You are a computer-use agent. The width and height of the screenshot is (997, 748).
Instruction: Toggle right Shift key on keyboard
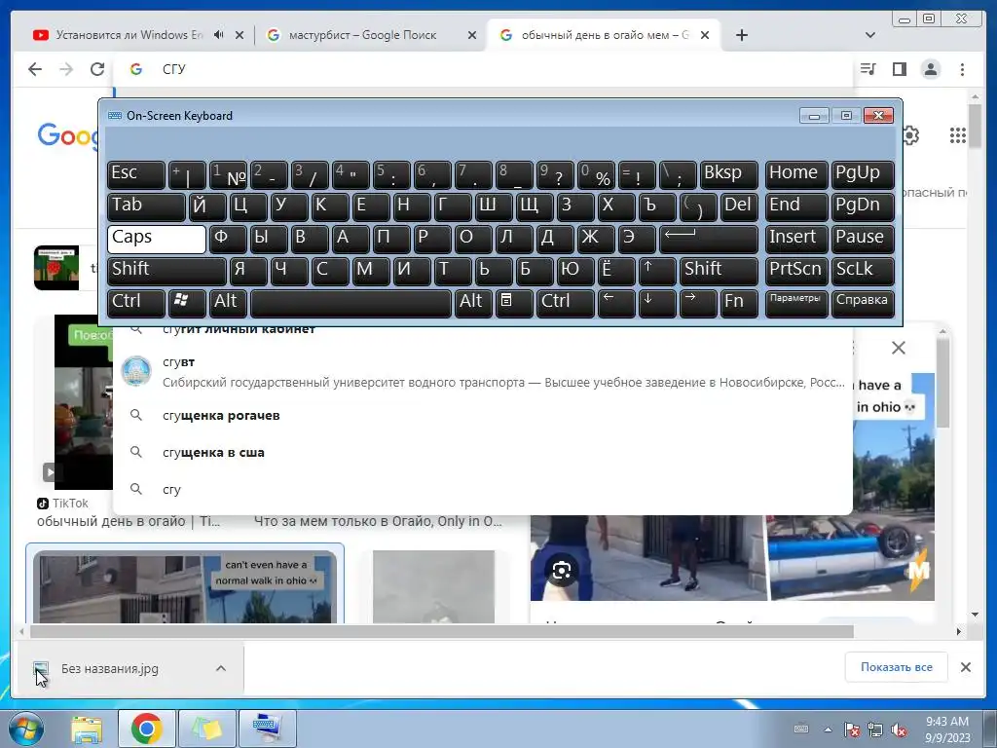[720, 271]
